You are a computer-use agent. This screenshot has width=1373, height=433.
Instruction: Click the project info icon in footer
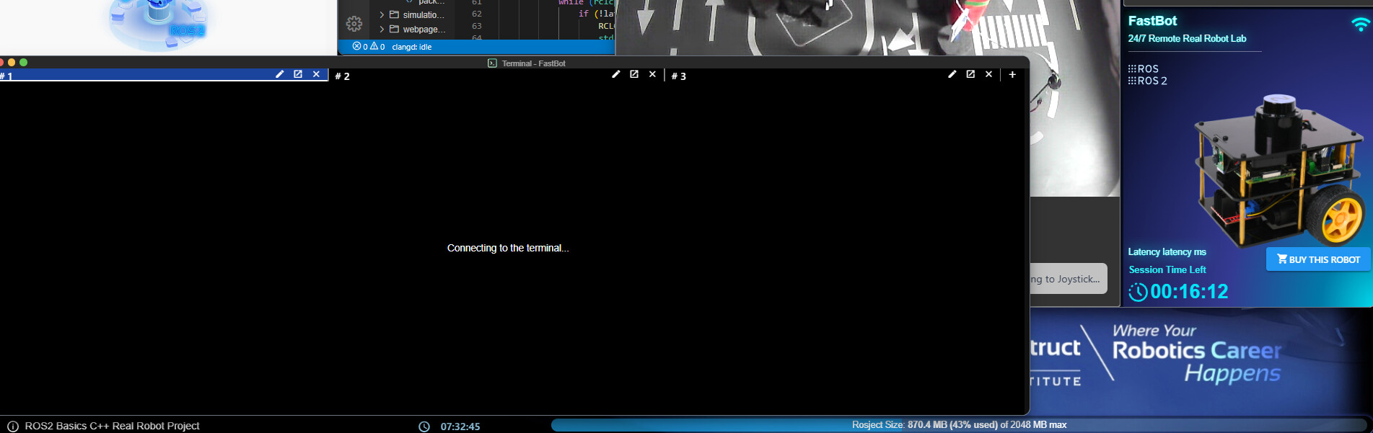pyautogui.click(x=12, y=427)
